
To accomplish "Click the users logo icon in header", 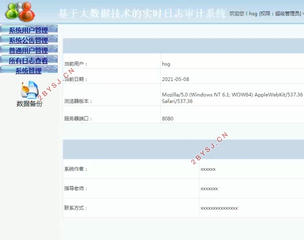I will pos(20,11).
